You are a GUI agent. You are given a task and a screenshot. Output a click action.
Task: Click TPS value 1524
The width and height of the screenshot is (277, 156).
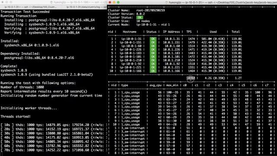pyautogui.click(x=191, y=60)
